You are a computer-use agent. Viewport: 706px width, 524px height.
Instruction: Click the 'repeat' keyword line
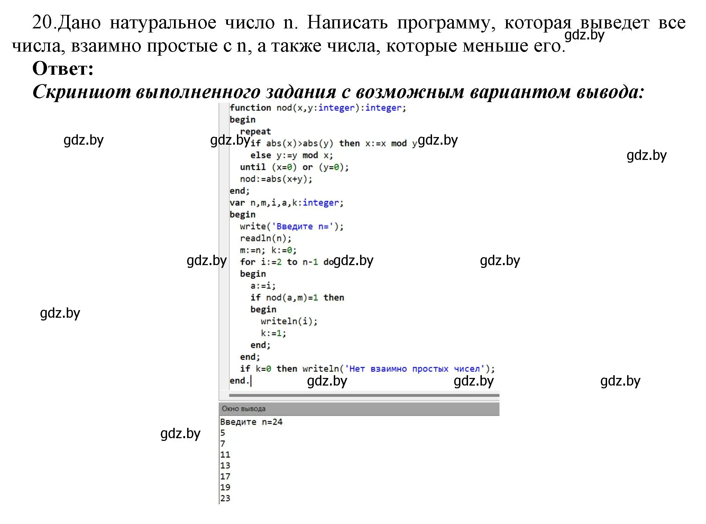(255, 132)
